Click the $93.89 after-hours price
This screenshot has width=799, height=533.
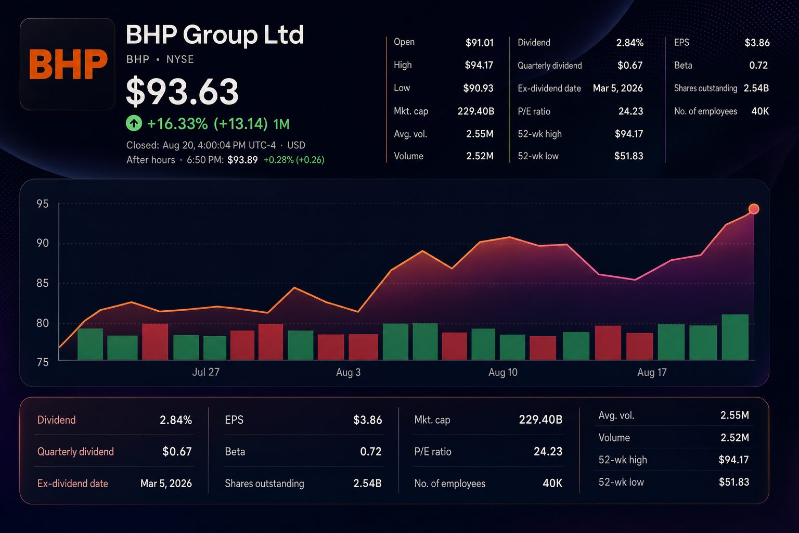click(x=242, y=160)
